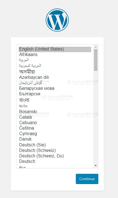Click the language list scrollbar thumb
Image resolution: width=118 pixels, height=198 pixels.
(x=96, y=60)
